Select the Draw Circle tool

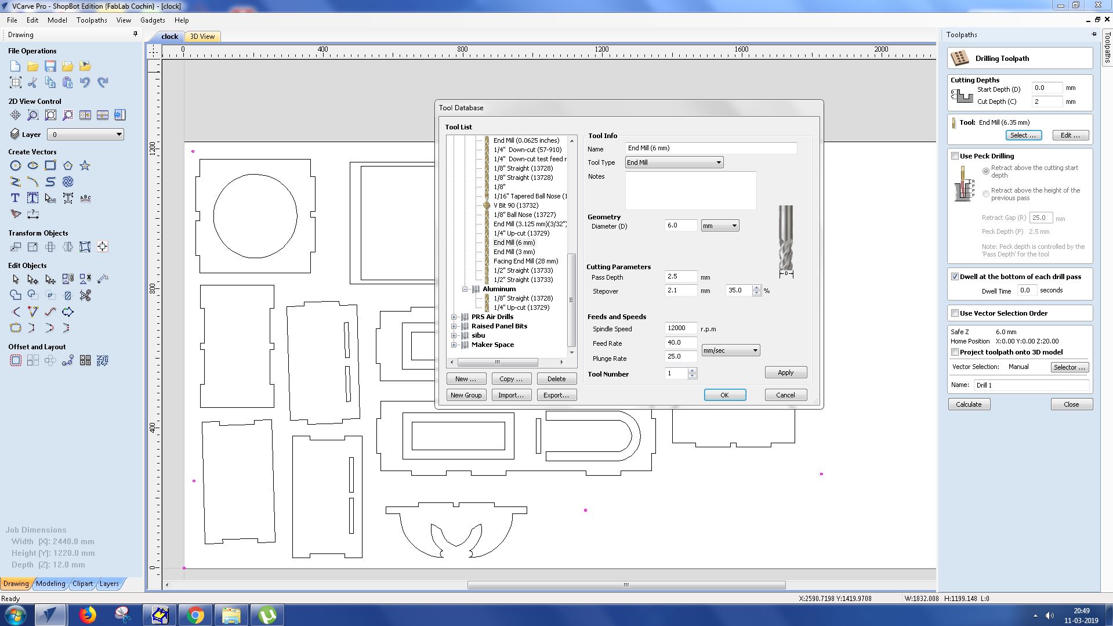tap(16, 166)
